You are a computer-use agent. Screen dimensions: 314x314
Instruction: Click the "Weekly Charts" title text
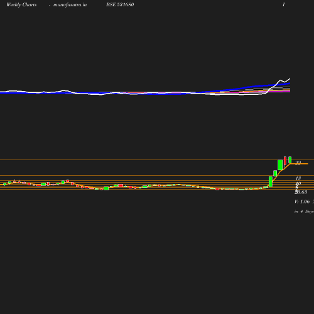click(21, 4)
